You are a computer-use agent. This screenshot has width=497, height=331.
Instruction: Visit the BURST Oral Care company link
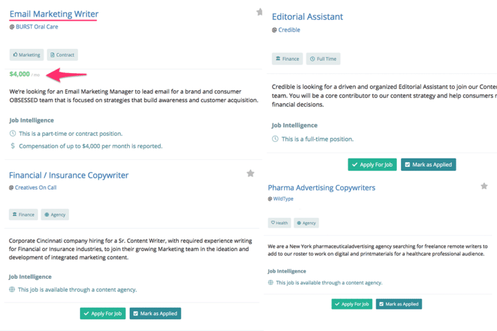pos(37,27)
